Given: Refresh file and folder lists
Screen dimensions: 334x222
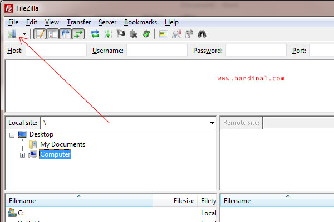Looking at the screenshot, I should pyautogui.click(x=95, y=34).
